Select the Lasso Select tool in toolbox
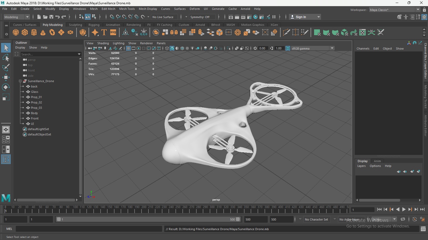 (x=6, y=58)
